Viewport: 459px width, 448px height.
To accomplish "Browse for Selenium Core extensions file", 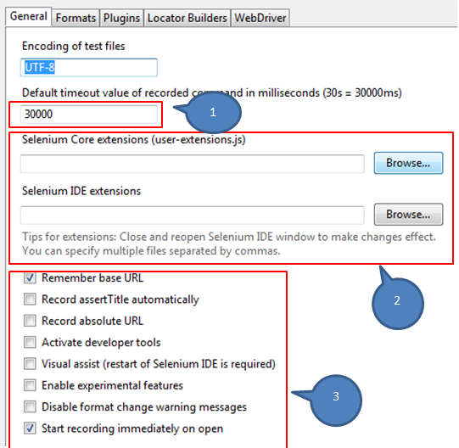I will (408, 163).
